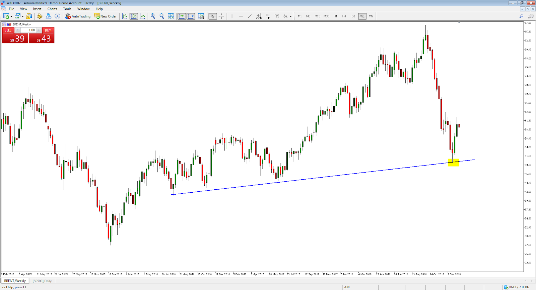Select the W1 weekly timeframe button
The height and width of the screenshot is (290, 536).
[x=362, y=16]
